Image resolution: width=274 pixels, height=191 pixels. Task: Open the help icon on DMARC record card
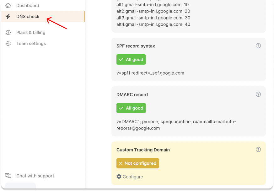pyautogui.click(x=258, y=94)
